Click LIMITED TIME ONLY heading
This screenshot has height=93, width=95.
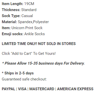coord(39,44)
